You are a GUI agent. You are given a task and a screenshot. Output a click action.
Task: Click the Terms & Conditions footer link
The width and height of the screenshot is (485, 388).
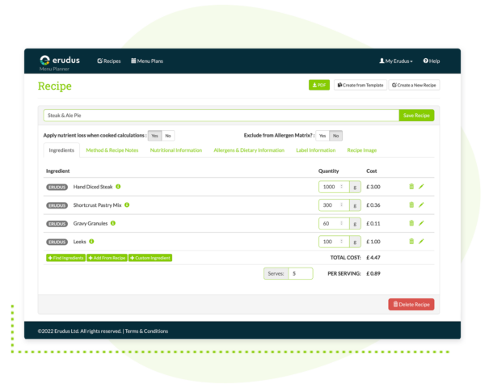146,331
